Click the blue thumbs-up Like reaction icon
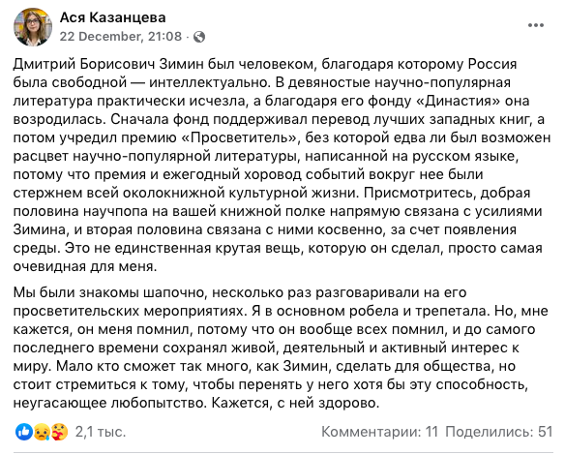The height and width of the screenshot is (455, 565). tap(24, 432)
